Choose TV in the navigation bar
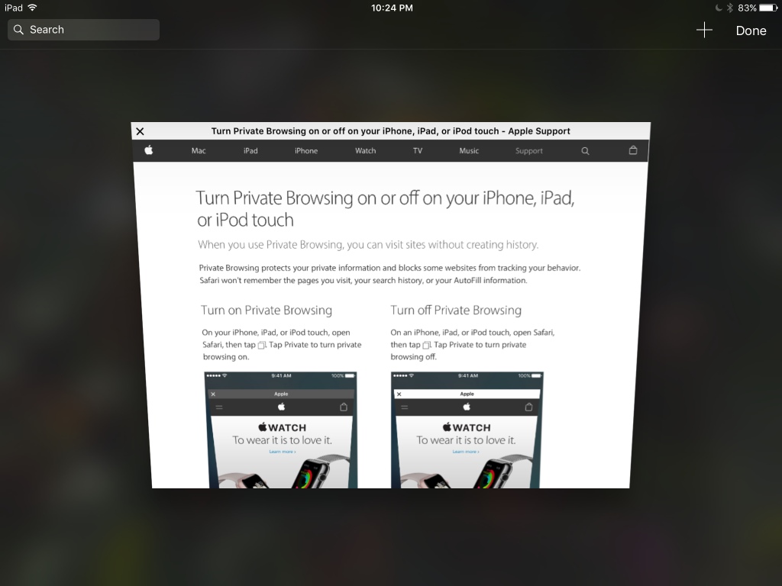 click(418, 151)
